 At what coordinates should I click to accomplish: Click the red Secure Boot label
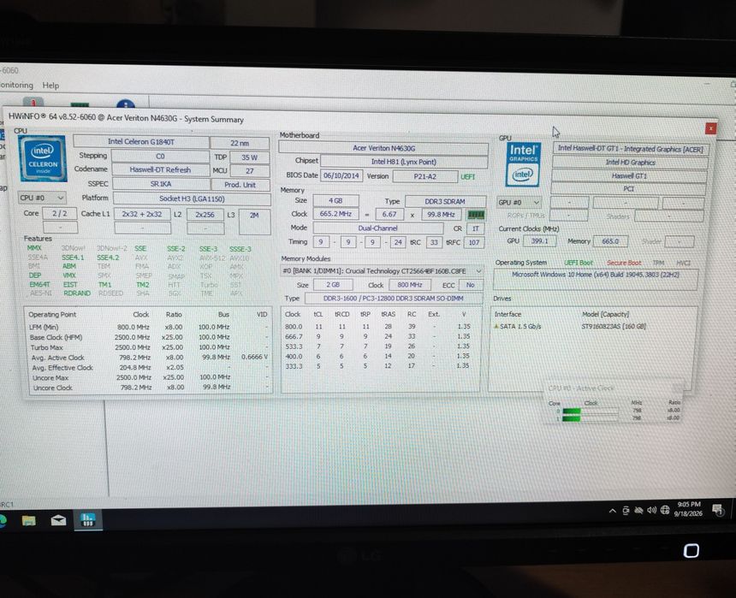[624, 263]
